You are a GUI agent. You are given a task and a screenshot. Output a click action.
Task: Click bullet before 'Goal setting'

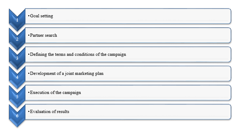pos(29,16)
